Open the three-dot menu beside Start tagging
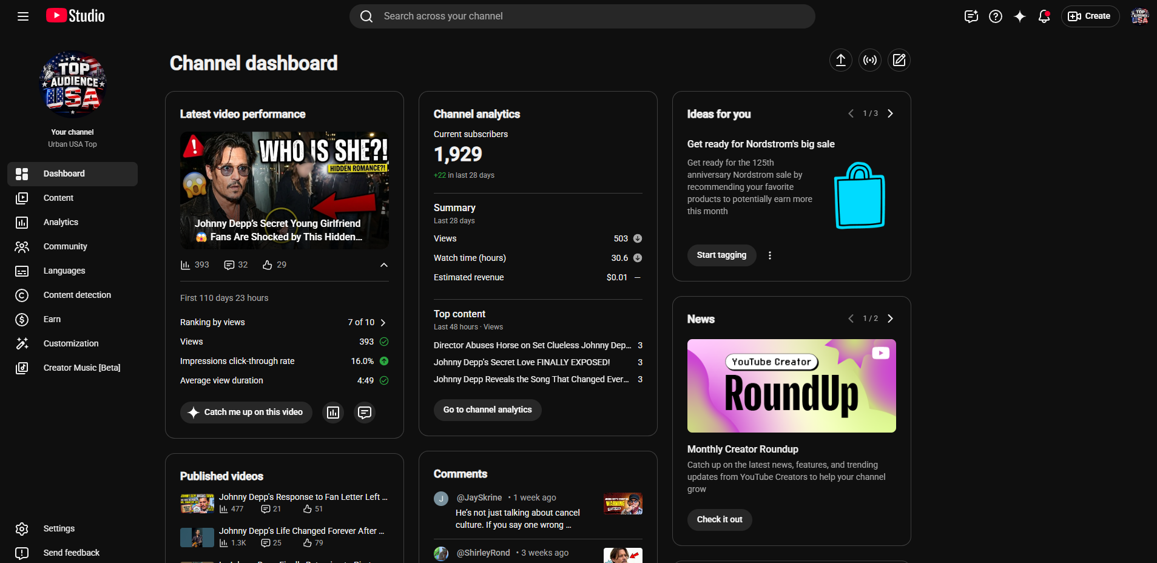The image size is (1157, 563). (x=770, y=255)
